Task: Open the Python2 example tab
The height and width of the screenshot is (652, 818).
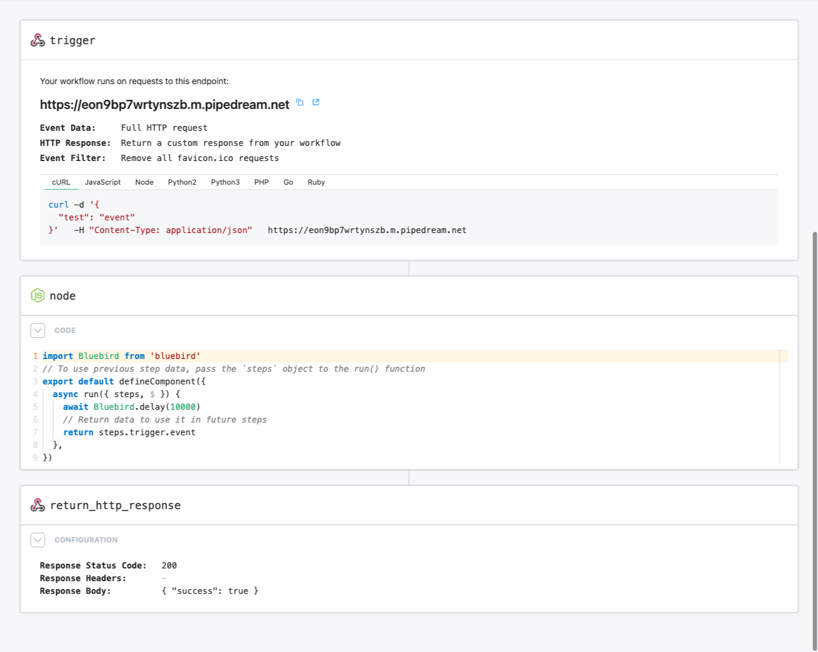Action: (182, 182)
